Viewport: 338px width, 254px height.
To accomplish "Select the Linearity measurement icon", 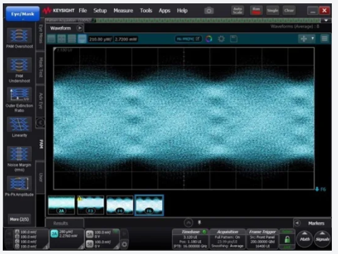I will (x=20, y=124).
